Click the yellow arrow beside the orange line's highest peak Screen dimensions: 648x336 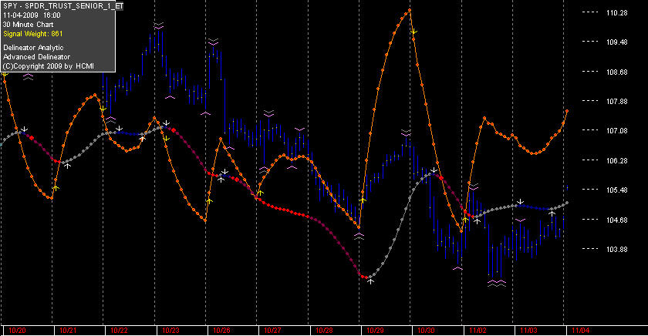coord(413,32)
